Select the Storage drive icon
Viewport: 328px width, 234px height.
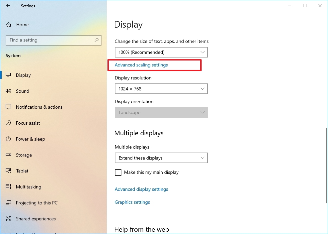pos(8,155)
